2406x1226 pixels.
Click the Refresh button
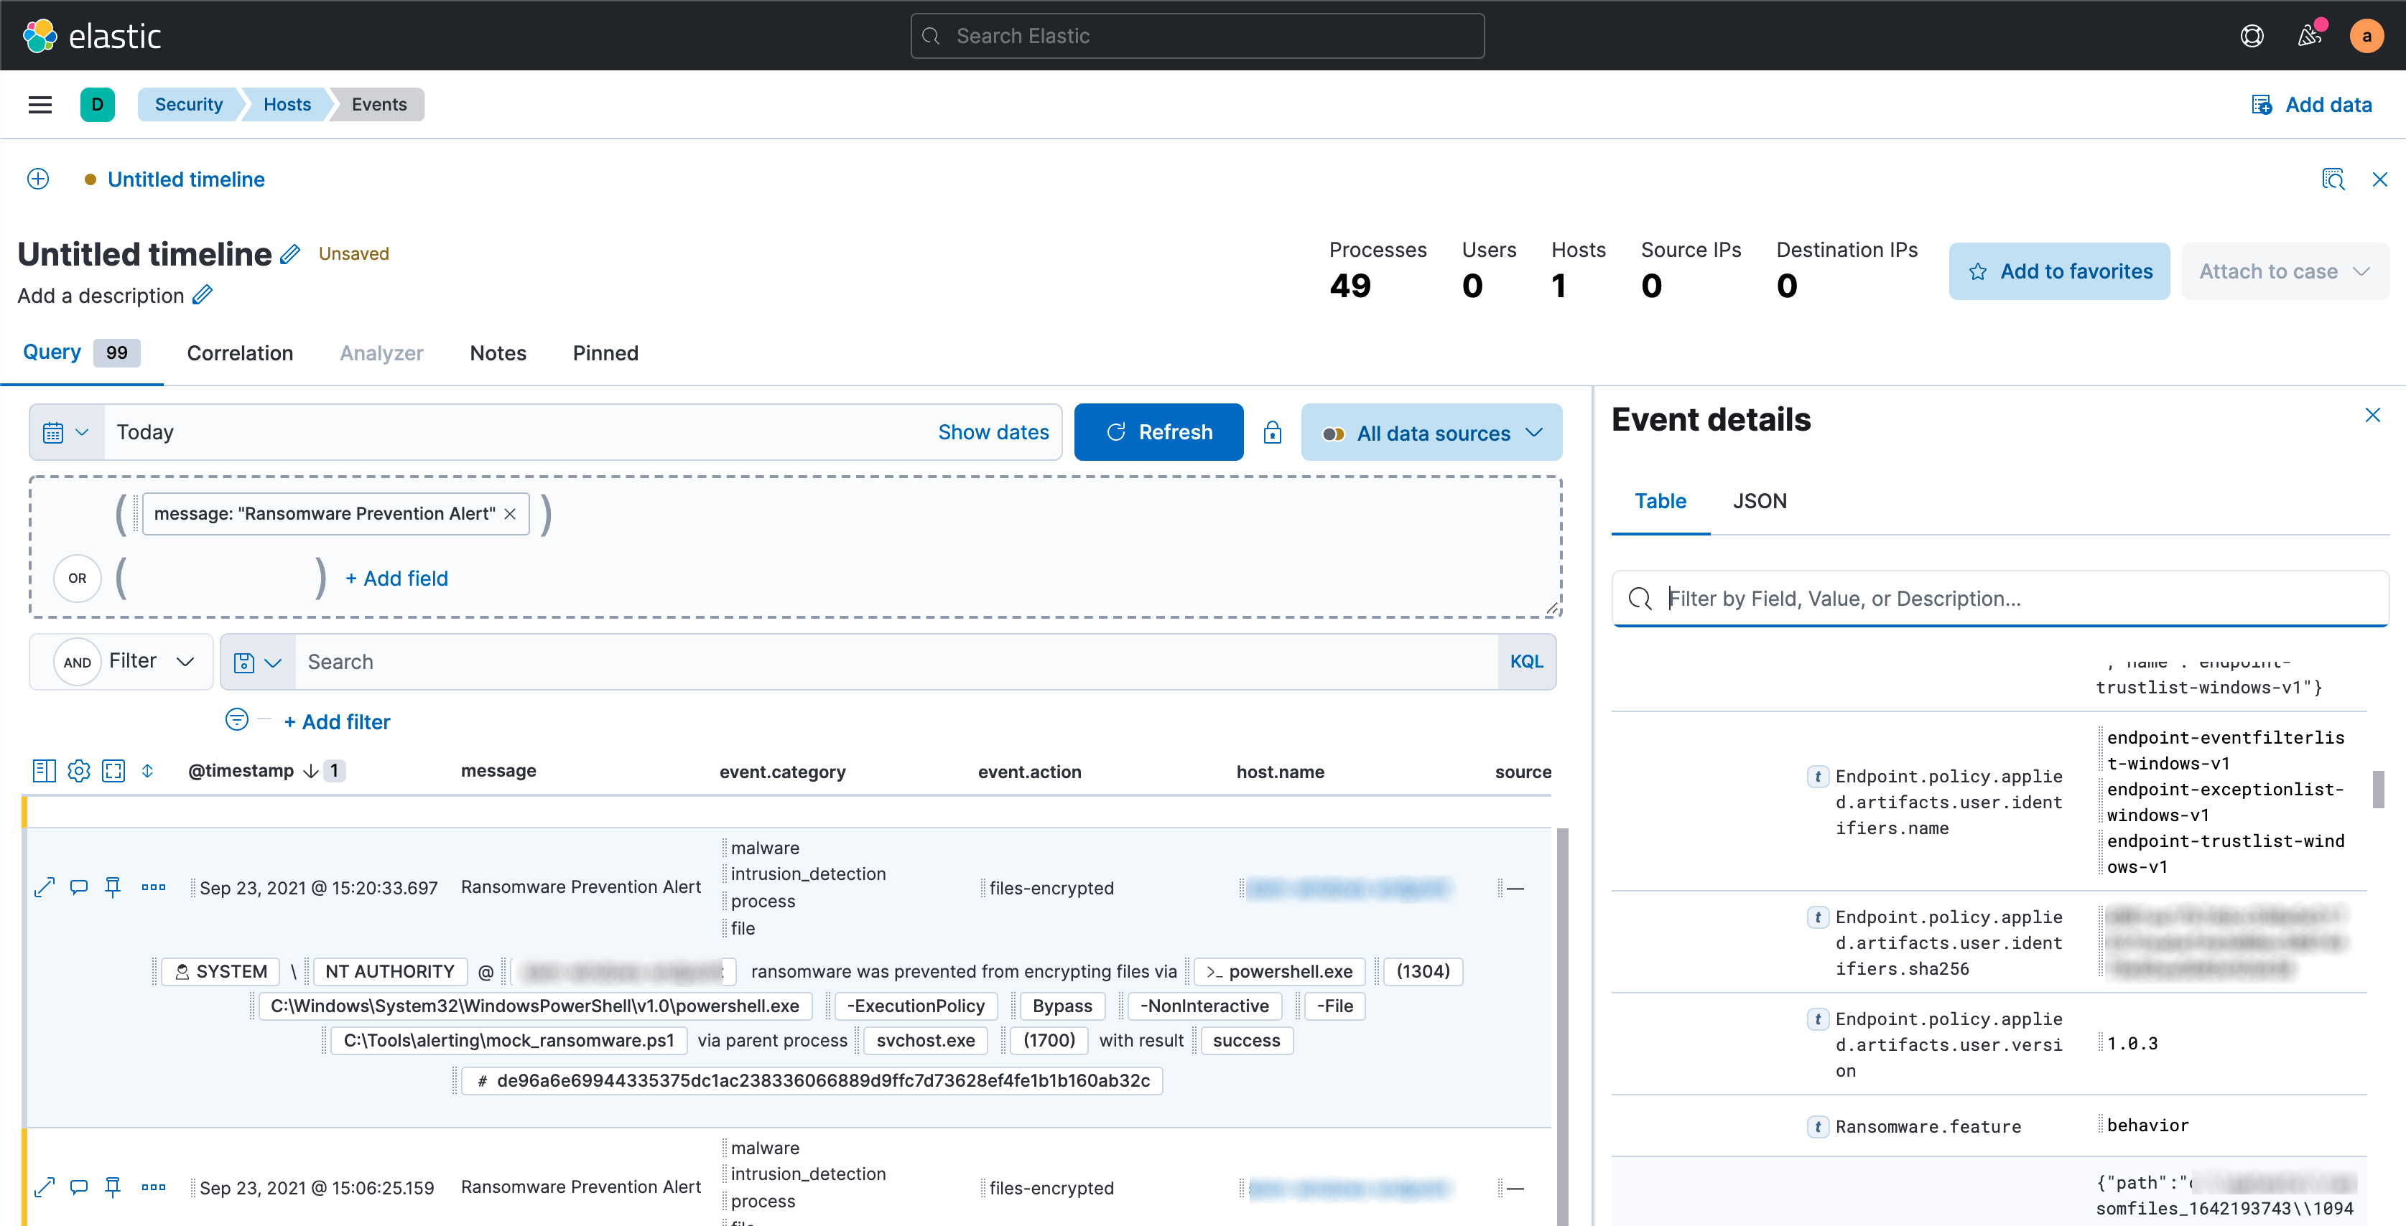(x=1158, y=431)
